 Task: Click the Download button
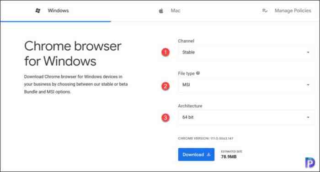pos(196,155)
